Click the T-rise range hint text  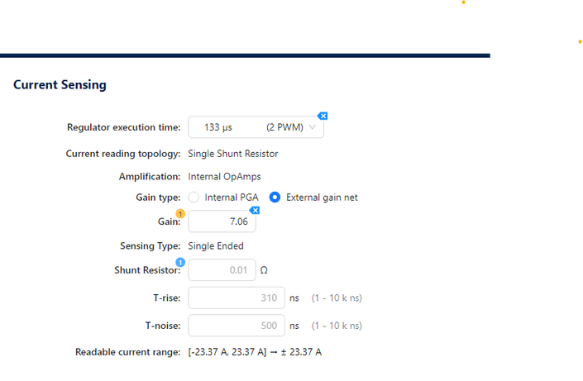[x=336, y=298]
